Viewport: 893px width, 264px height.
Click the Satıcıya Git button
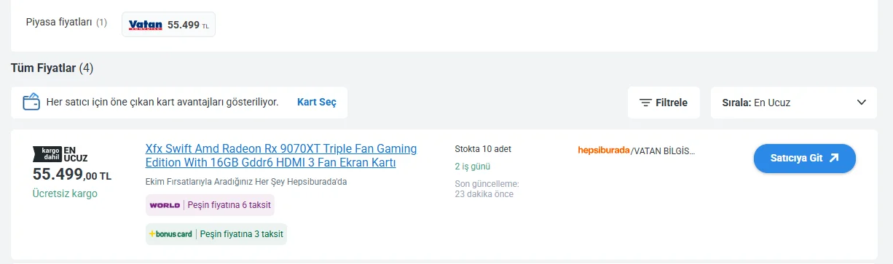804,159
